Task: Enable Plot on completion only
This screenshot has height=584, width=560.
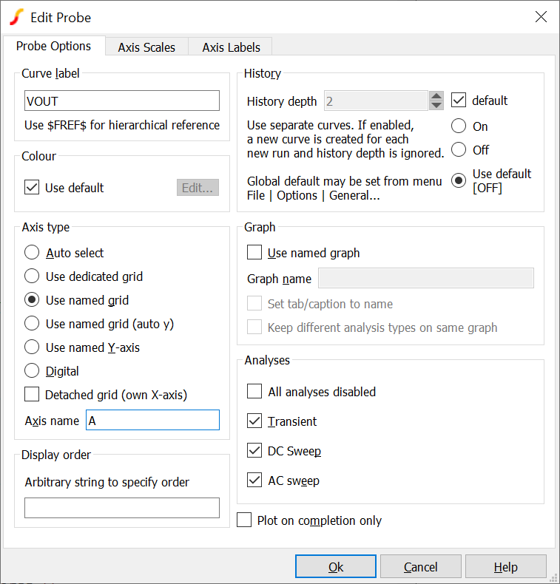Action: point(244,520)
